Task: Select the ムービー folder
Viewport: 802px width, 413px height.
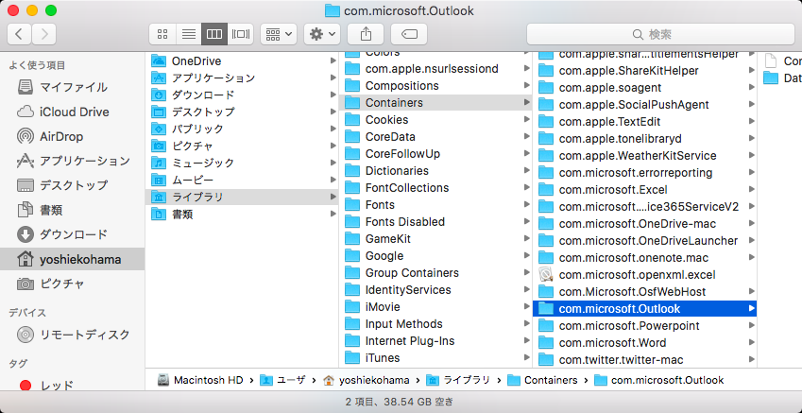Action: coord(242,181)
